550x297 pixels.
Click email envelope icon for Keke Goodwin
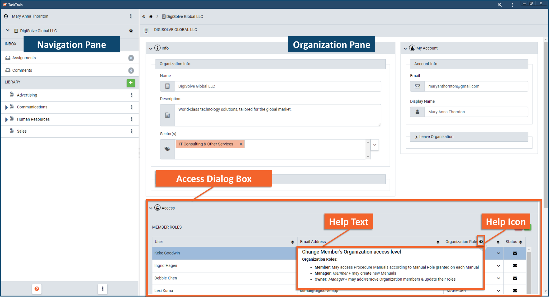click(515, 253)
